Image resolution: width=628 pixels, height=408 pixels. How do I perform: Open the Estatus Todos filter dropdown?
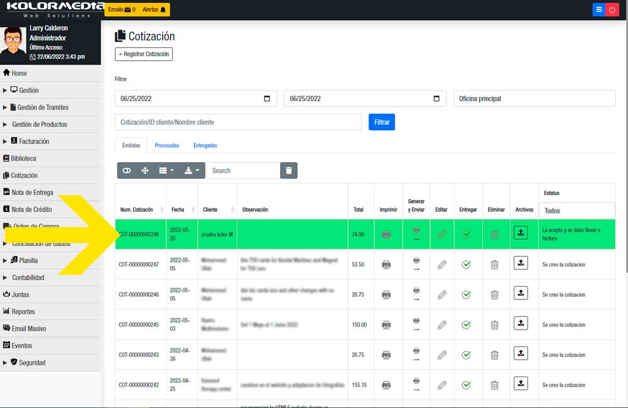pos(577,211)
